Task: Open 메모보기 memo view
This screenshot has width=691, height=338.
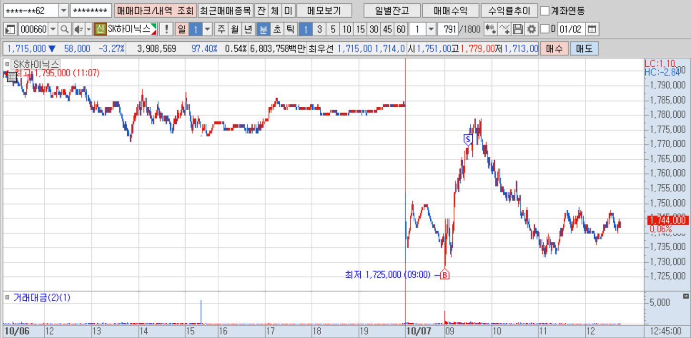Action: pos(324,10)
